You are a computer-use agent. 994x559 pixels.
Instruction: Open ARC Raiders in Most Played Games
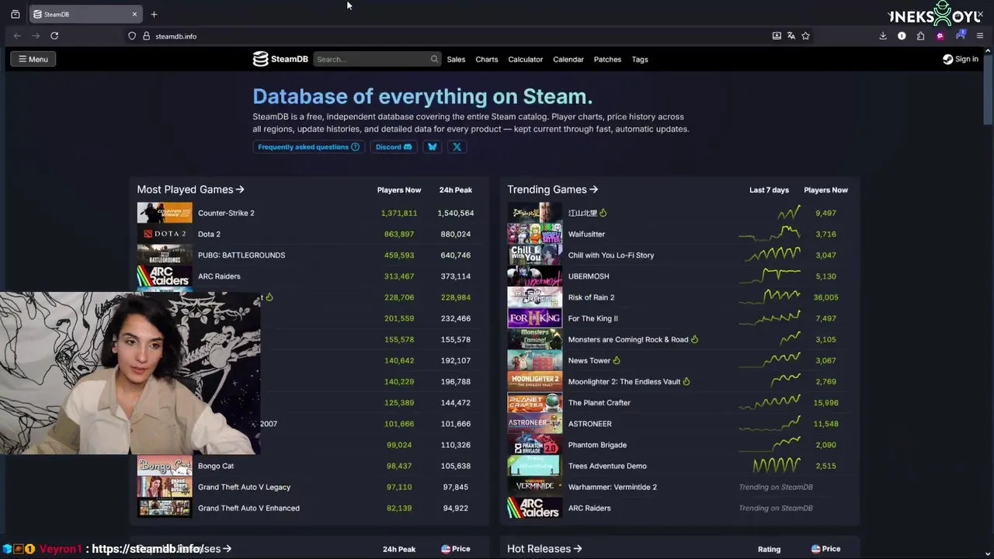point(219,276)
